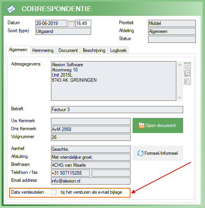This screenshot has height=208, width=205.
Task: Click the Open document button
Action: pyautogui.click(x=158, y=125)
